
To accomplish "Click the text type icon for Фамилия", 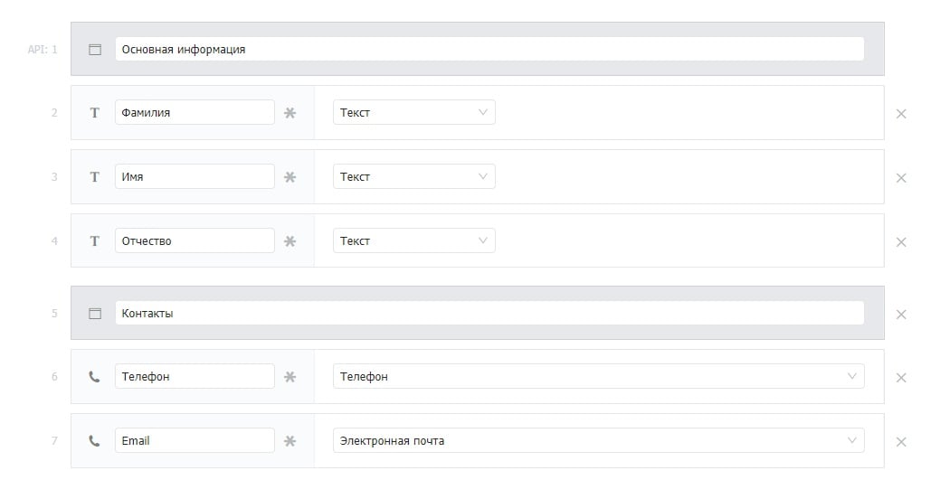I will pyautogui.click(x=95, y=113).
